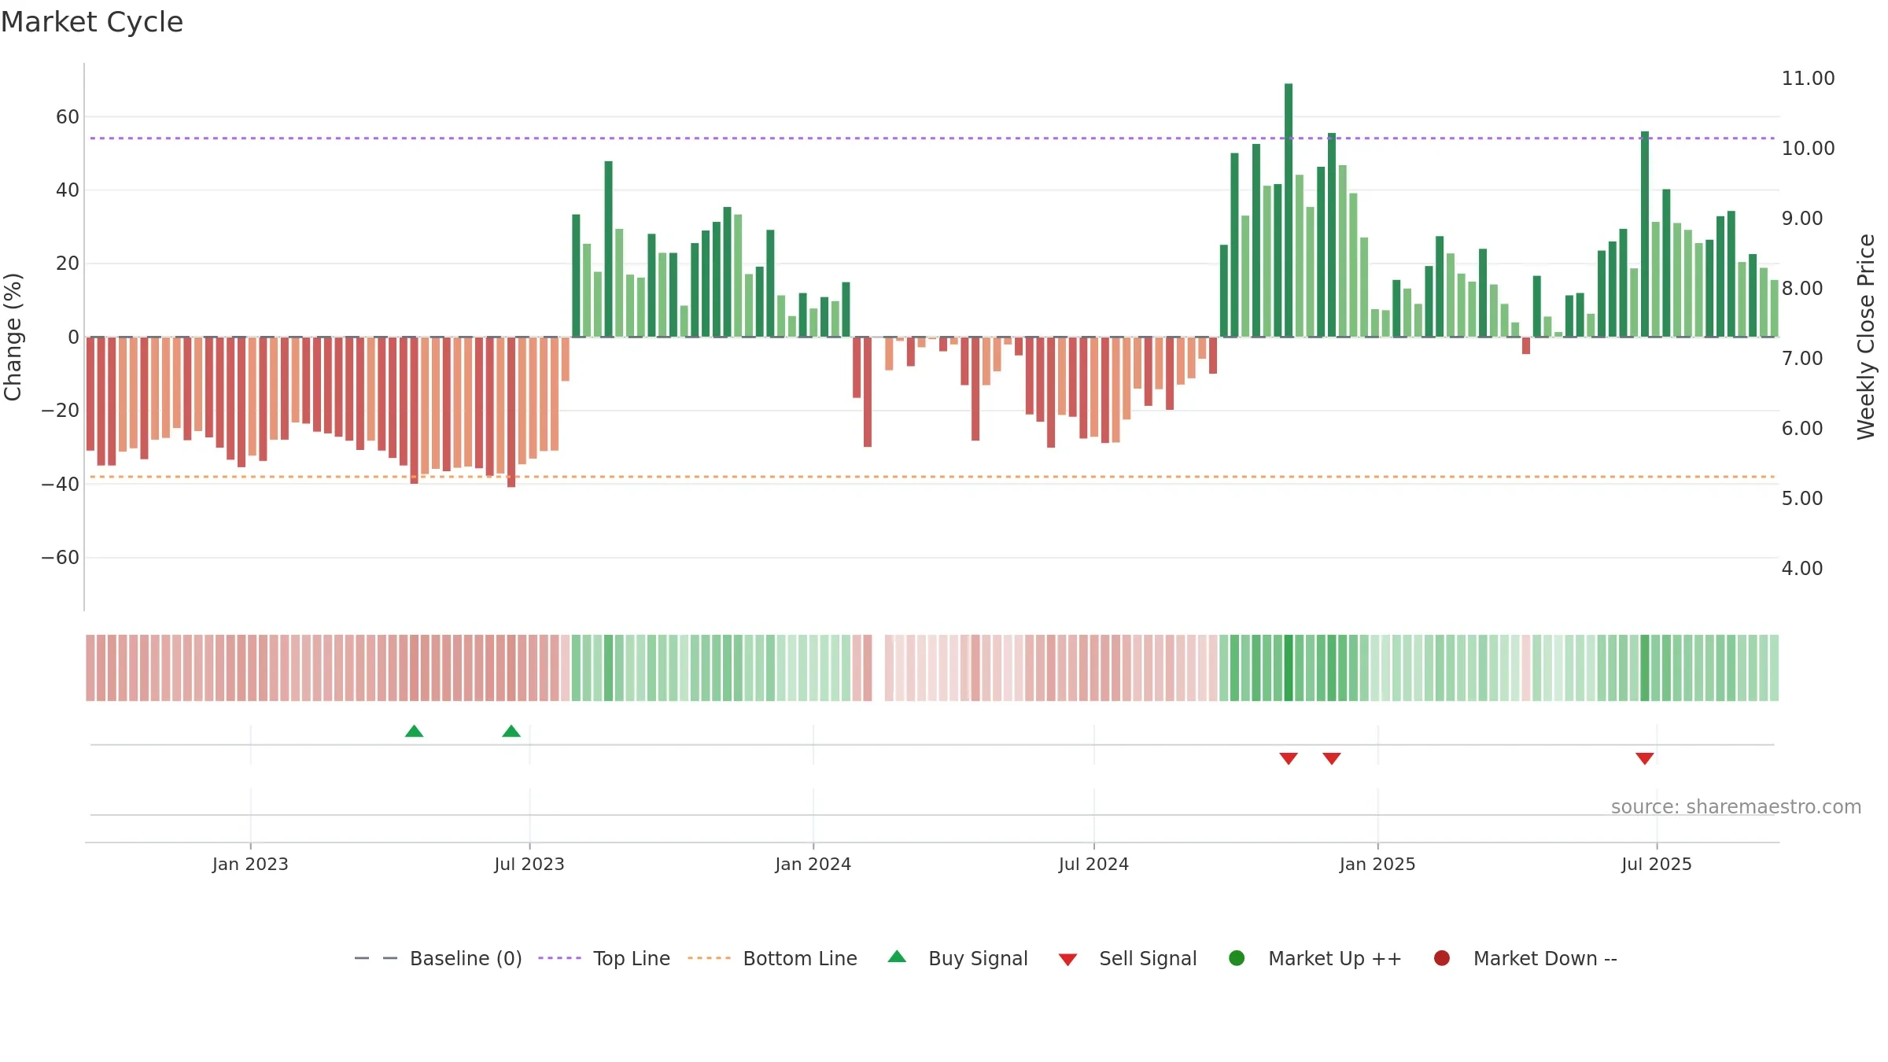Image resolution: width=1888 pixels, height=1062 pixels.
Task: Click the 4.00 price axis label
Action: [x=1802, y=568]
